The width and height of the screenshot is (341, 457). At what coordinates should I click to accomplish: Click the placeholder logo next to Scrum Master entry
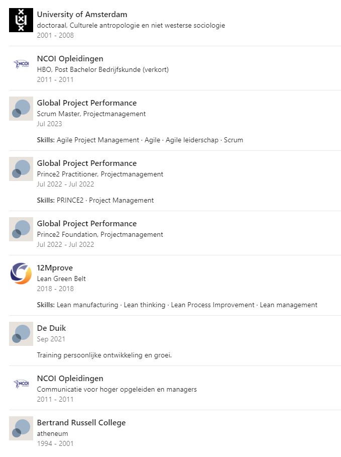[x=21, y=109]
